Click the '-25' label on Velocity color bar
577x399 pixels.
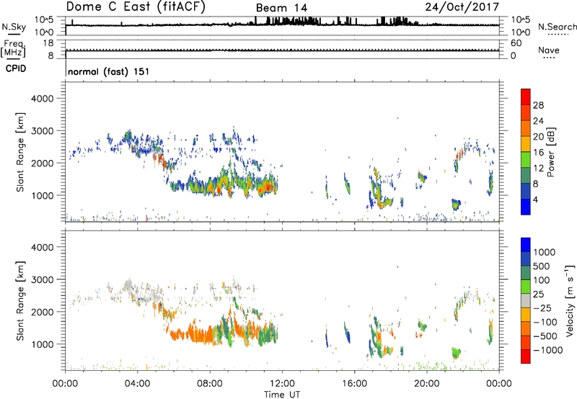pos(542,308)
